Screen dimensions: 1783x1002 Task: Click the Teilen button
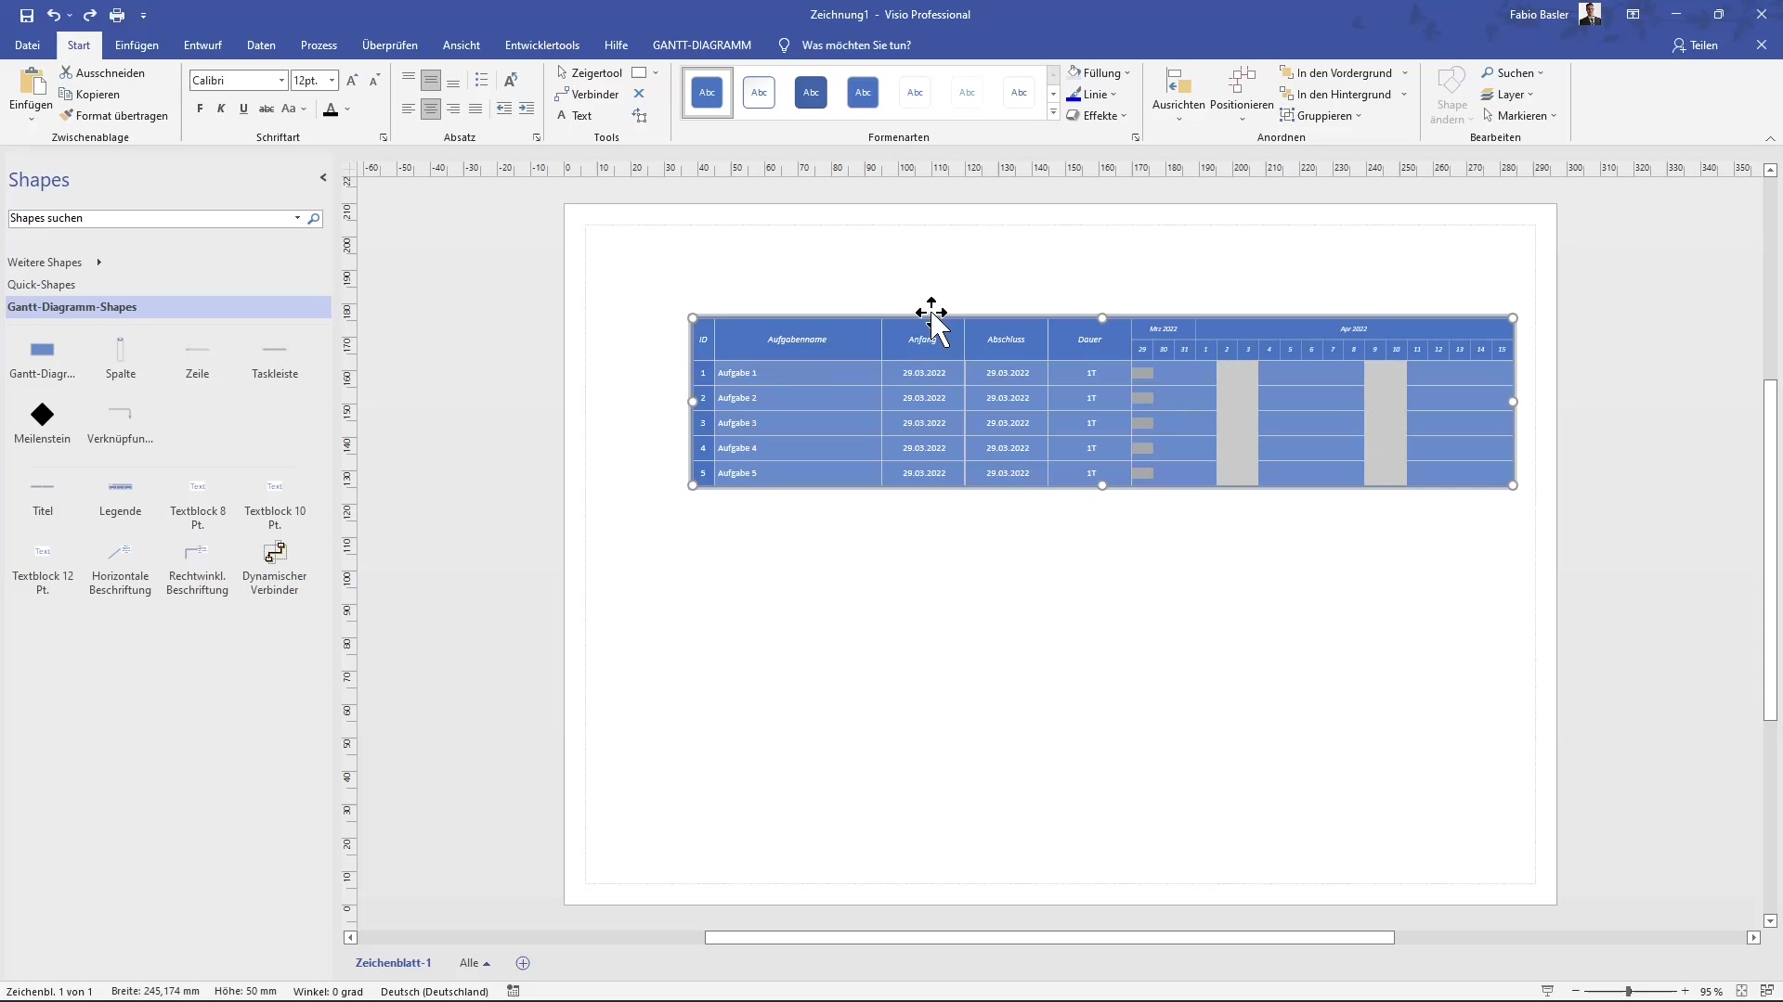1697,45
